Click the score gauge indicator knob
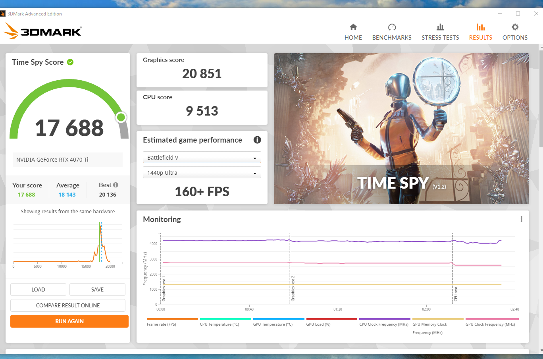 (121, 117)
